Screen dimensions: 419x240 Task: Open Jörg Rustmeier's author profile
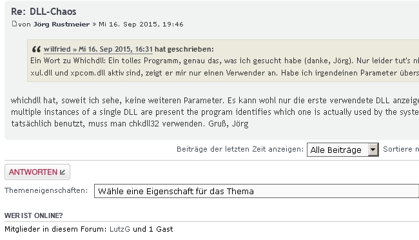tap(61, 24)
